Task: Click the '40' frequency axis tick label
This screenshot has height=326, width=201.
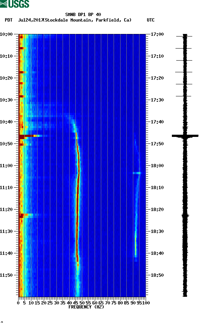Action: coord(69,303)
